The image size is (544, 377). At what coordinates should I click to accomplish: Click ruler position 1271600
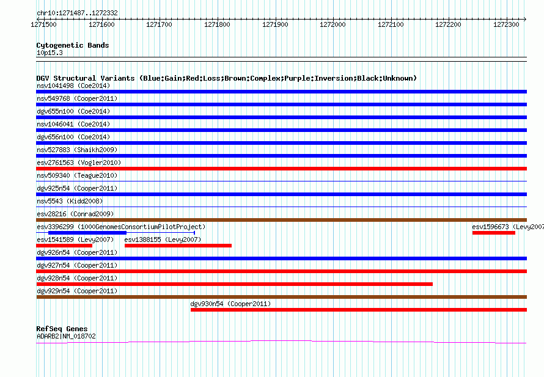pos(101,24)
